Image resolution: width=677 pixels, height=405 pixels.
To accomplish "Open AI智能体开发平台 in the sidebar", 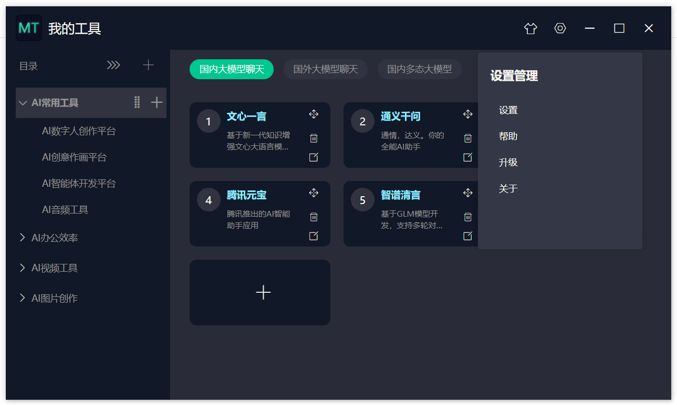I will (x=79, y=184).
